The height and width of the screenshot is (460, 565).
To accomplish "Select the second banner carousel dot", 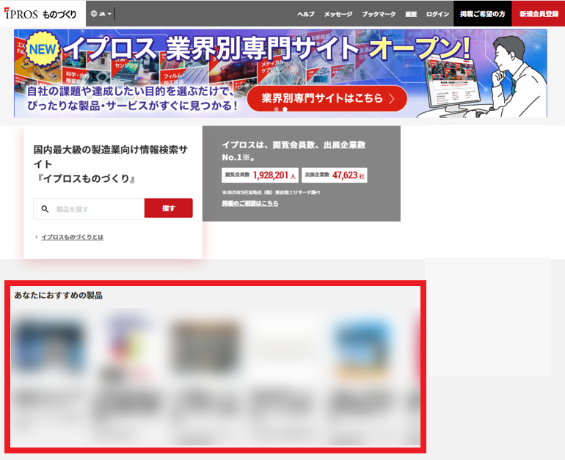I will coord(285,109).
